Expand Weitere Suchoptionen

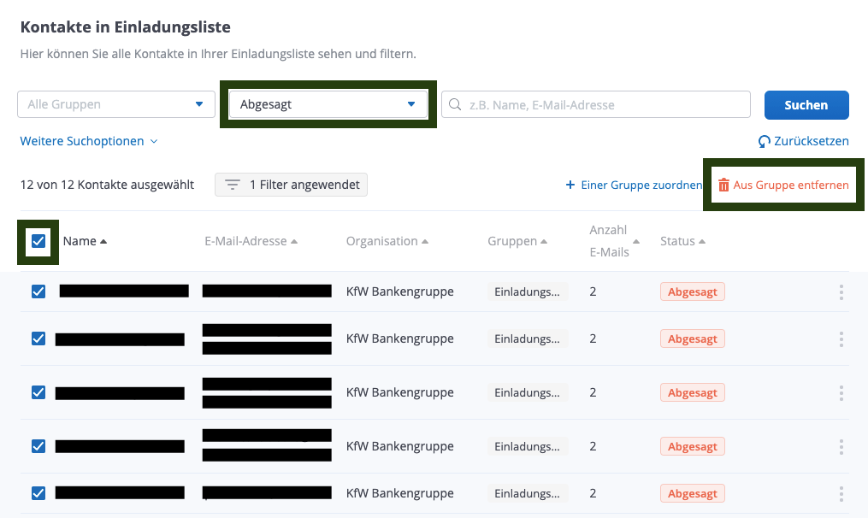(x=89, y=141)
